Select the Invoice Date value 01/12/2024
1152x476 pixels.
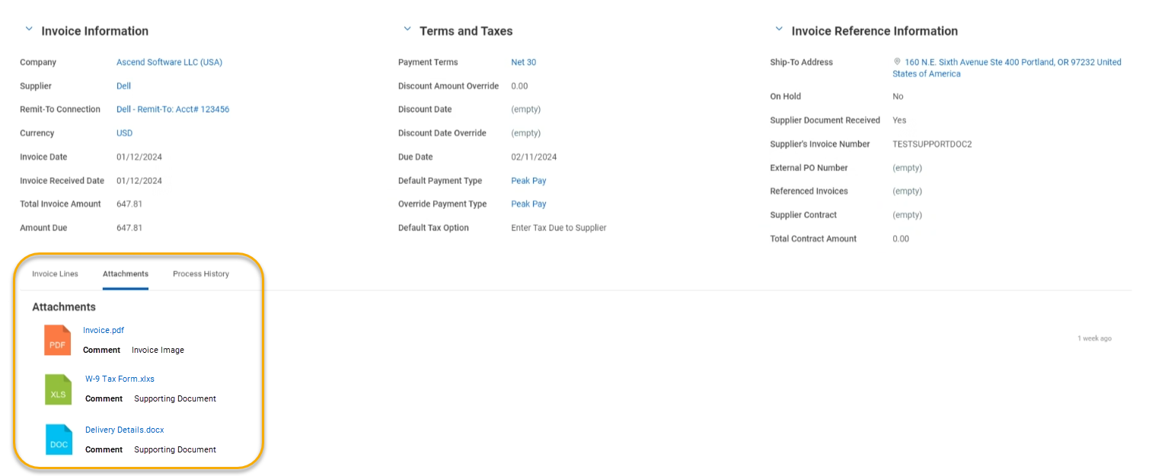(139, 157)
